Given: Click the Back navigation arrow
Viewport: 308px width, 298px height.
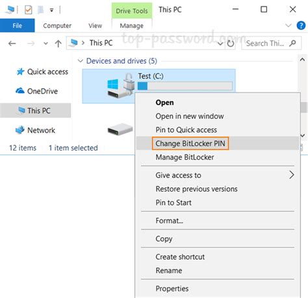Looking at the screenshot, I should [x=12, y=43].
